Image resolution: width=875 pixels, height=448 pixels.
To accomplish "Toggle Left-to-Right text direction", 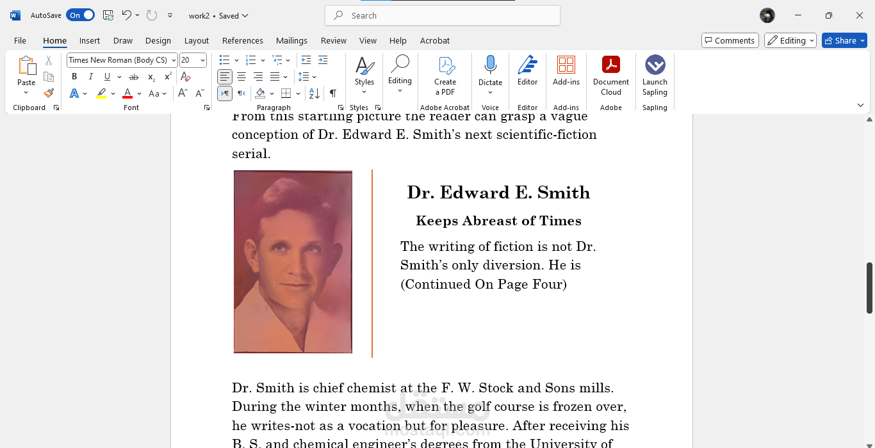I will tap(224, 93).
